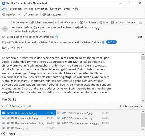
Task: Select attachment 20231201-mainova-postbeleg.jpg
Action: pyautogui.click(x=80, y=123)
